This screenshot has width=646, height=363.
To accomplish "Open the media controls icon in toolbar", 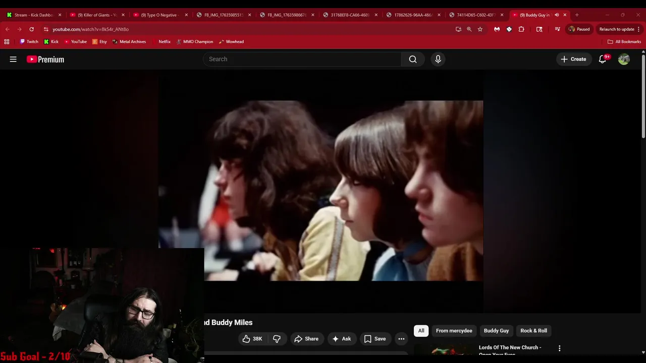I will (x=557, y=29).
